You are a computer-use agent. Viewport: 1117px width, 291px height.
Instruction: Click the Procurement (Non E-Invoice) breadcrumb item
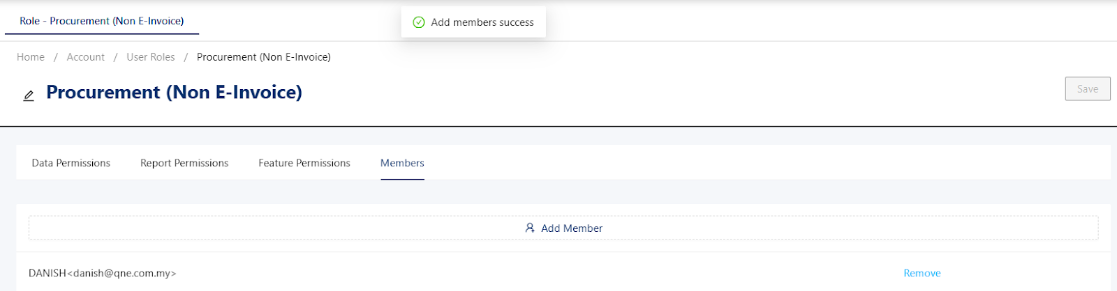pos(264,57)
